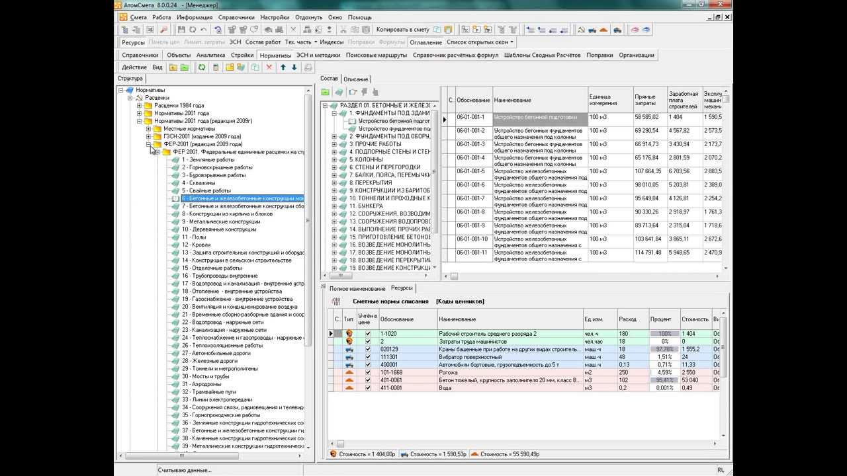Expand 'ГЭСН-2001 (издание 2009 года)' node
The width and height of the screenshot is (847, 476).
pyautogui.click(x=149, y=136)
